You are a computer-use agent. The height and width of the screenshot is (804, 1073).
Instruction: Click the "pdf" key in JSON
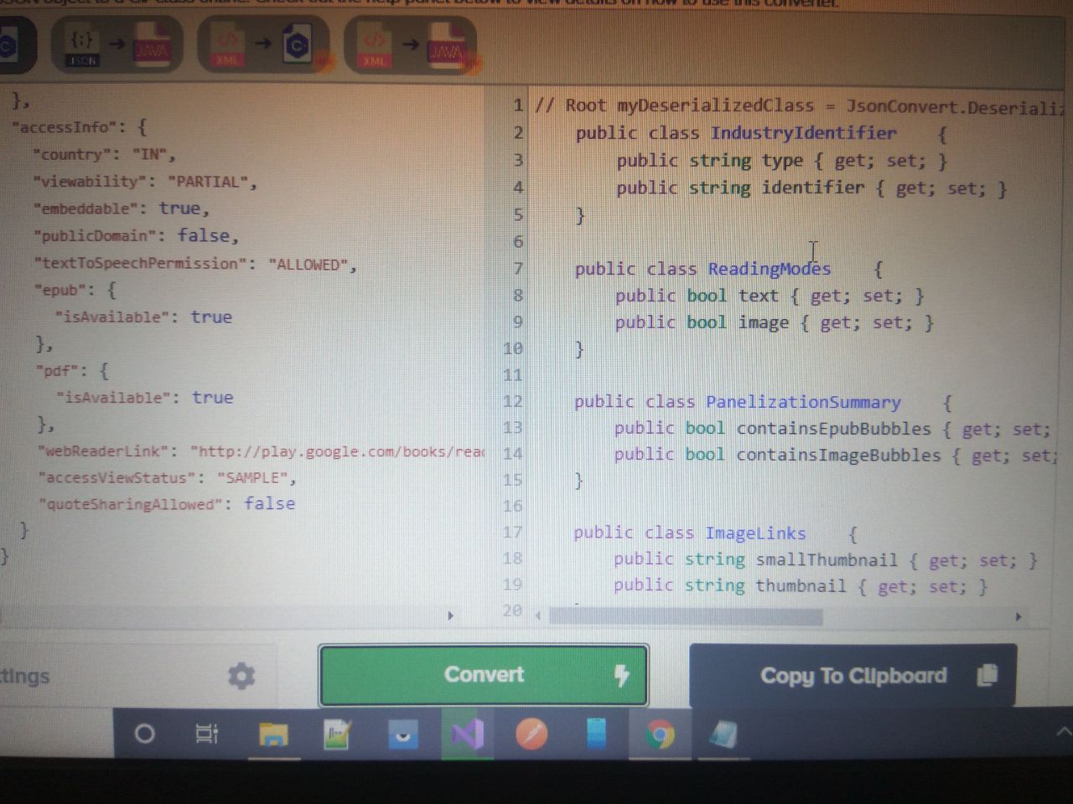click(57, 371)
